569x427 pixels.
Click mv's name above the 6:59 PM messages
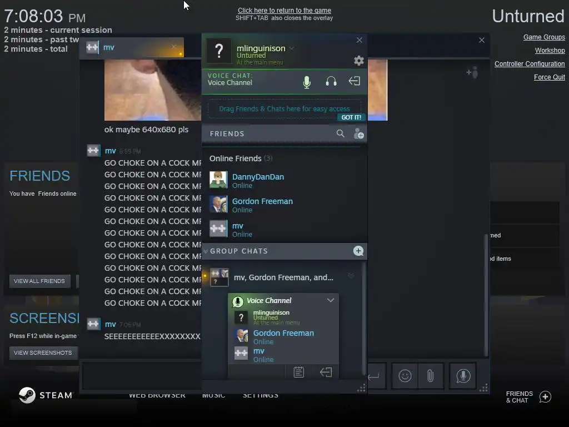point(111,151)
